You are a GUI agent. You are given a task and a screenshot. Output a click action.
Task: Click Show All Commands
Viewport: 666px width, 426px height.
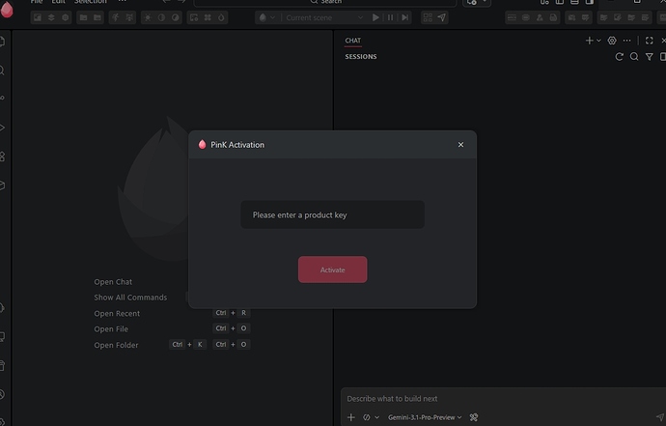pyautogui.click(x=130, y=298)
